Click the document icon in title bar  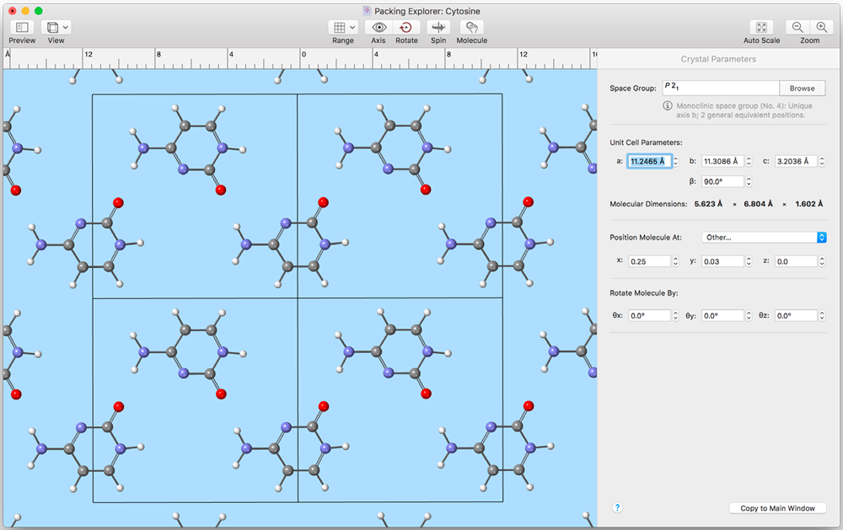click(x=367, y=11)
